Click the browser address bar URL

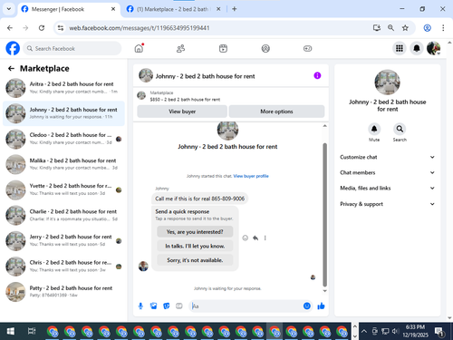point(140,28)
